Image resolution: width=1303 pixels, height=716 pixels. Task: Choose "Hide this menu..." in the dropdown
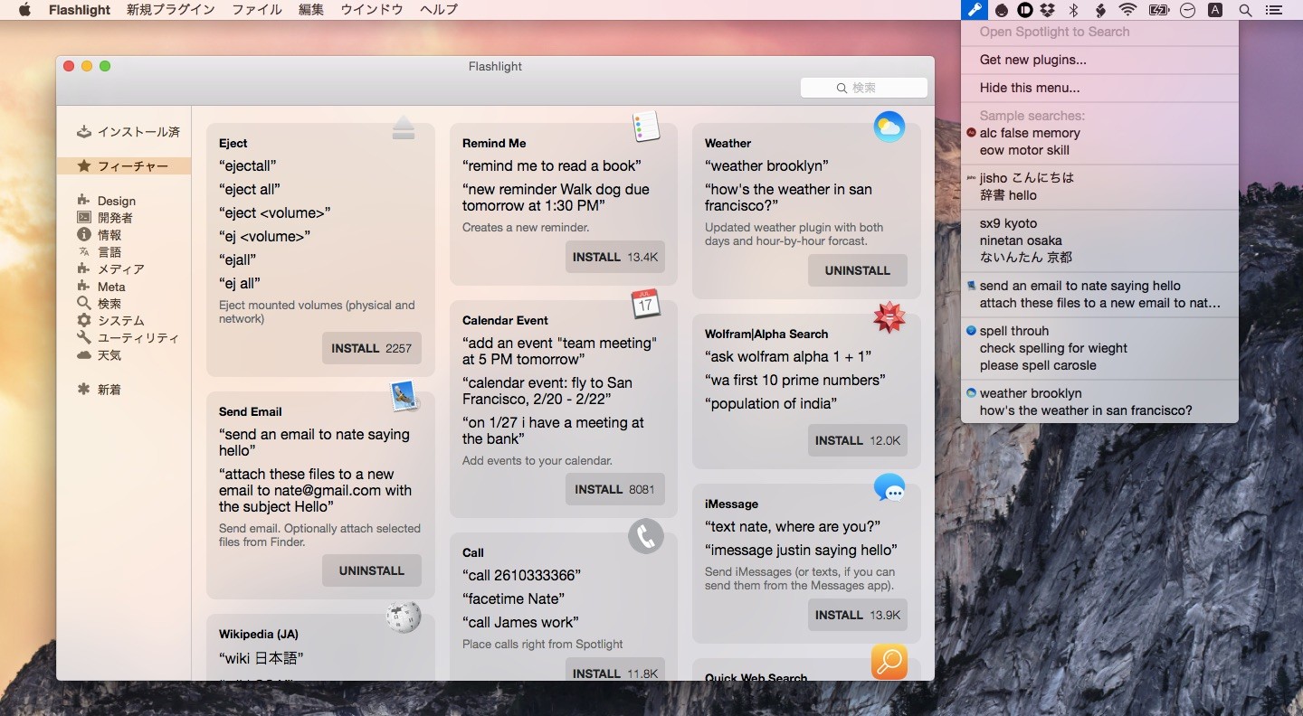pyautogui.click(x=1099, y=88)
